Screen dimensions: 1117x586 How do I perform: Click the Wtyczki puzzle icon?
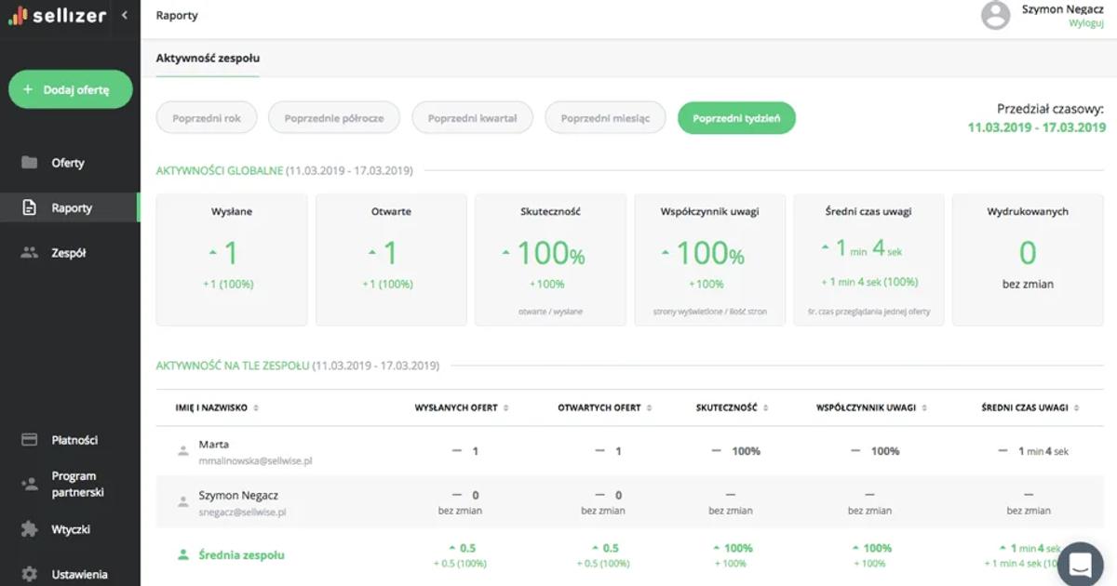tap(30, 529)
